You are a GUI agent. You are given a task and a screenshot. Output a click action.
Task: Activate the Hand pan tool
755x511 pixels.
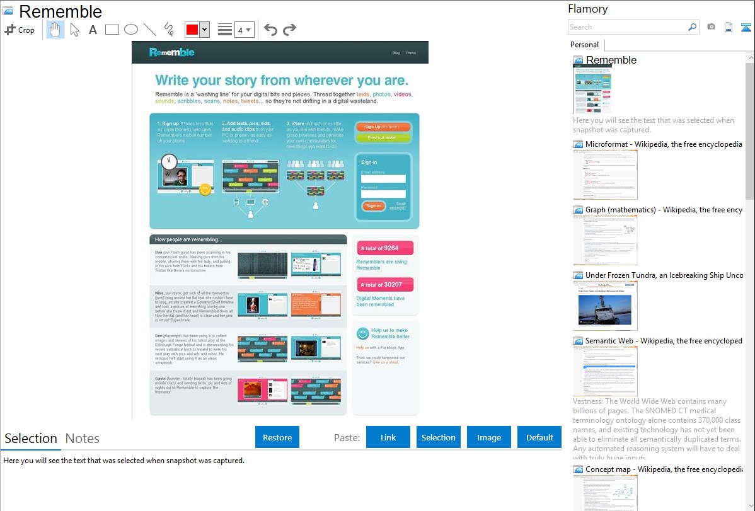(x=55, y=30)
